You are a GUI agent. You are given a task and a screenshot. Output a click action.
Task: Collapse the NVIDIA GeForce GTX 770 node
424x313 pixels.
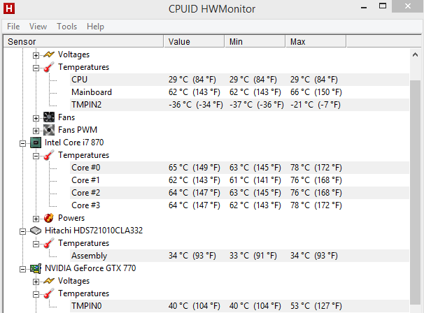coord(22,269)
